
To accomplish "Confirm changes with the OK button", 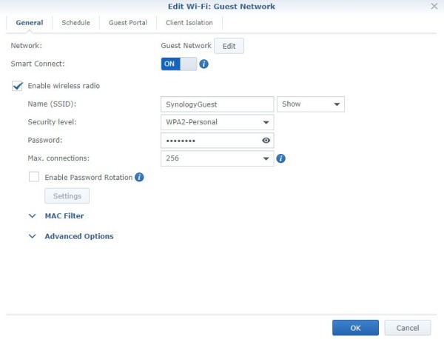I will coord(355,328).
